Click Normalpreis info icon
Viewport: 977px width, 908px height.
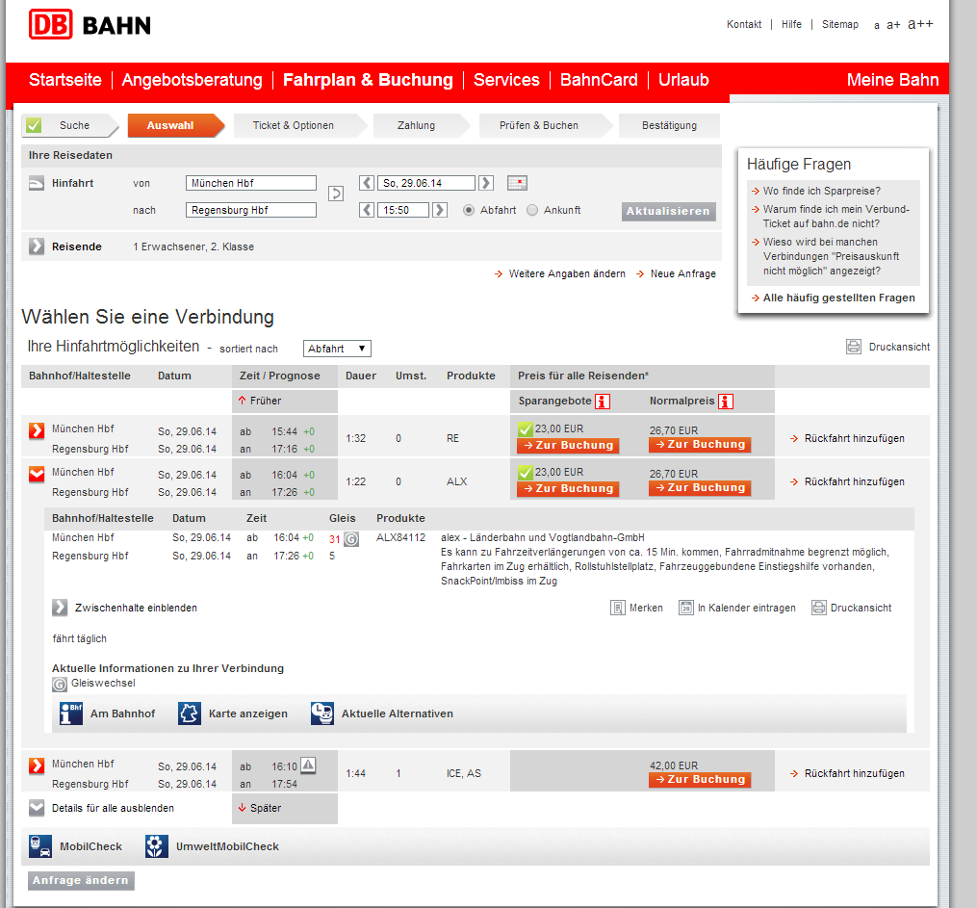click(x=725, y=402)
